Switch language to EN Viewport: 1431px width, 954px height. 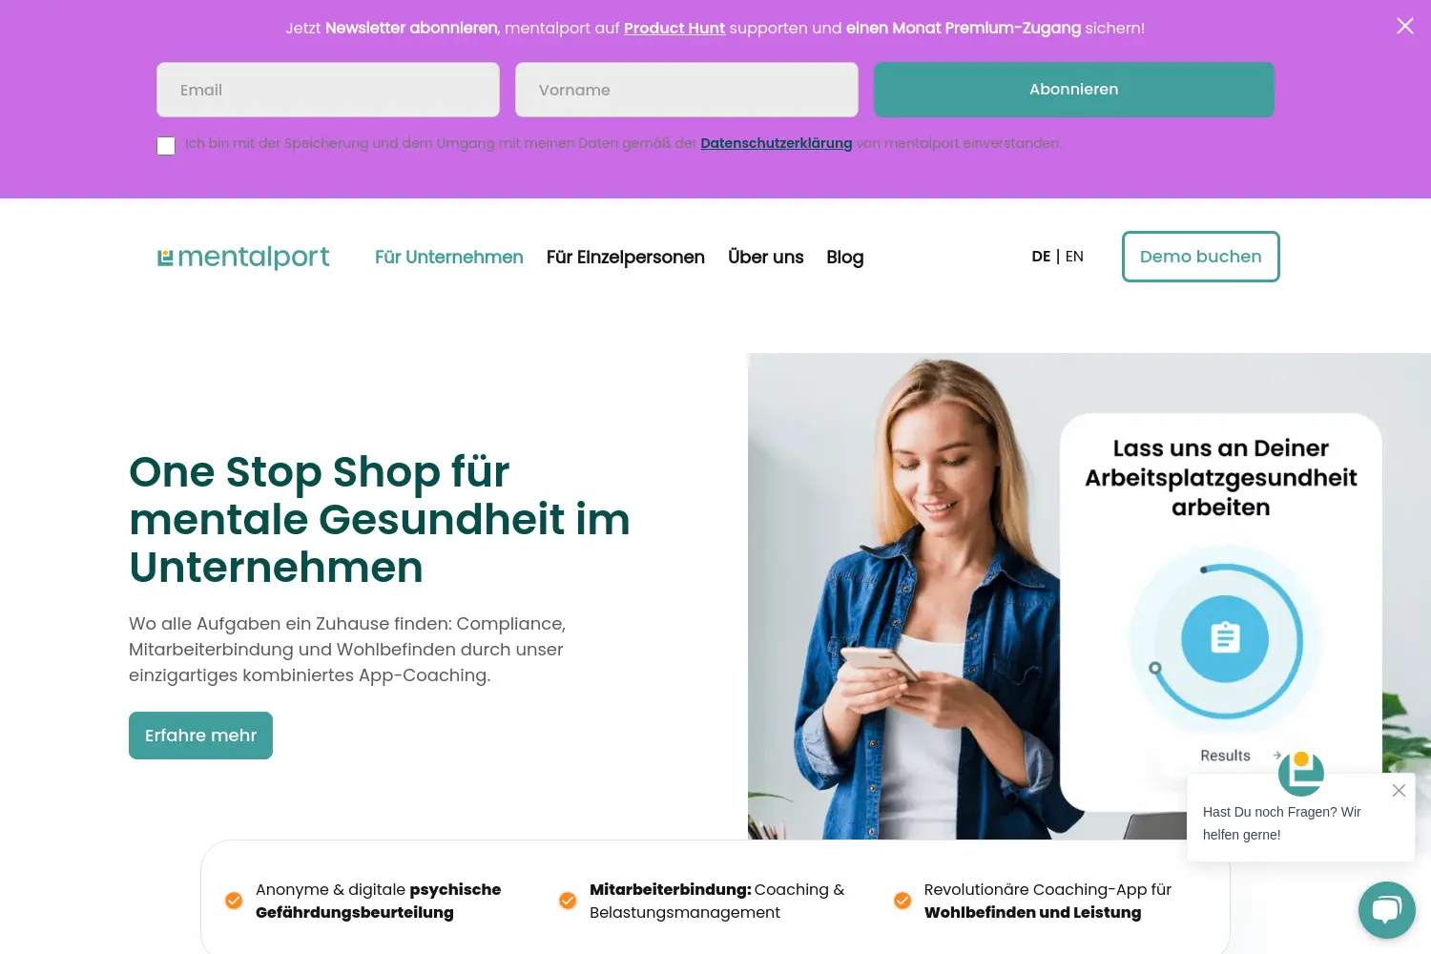point(1074,257)
